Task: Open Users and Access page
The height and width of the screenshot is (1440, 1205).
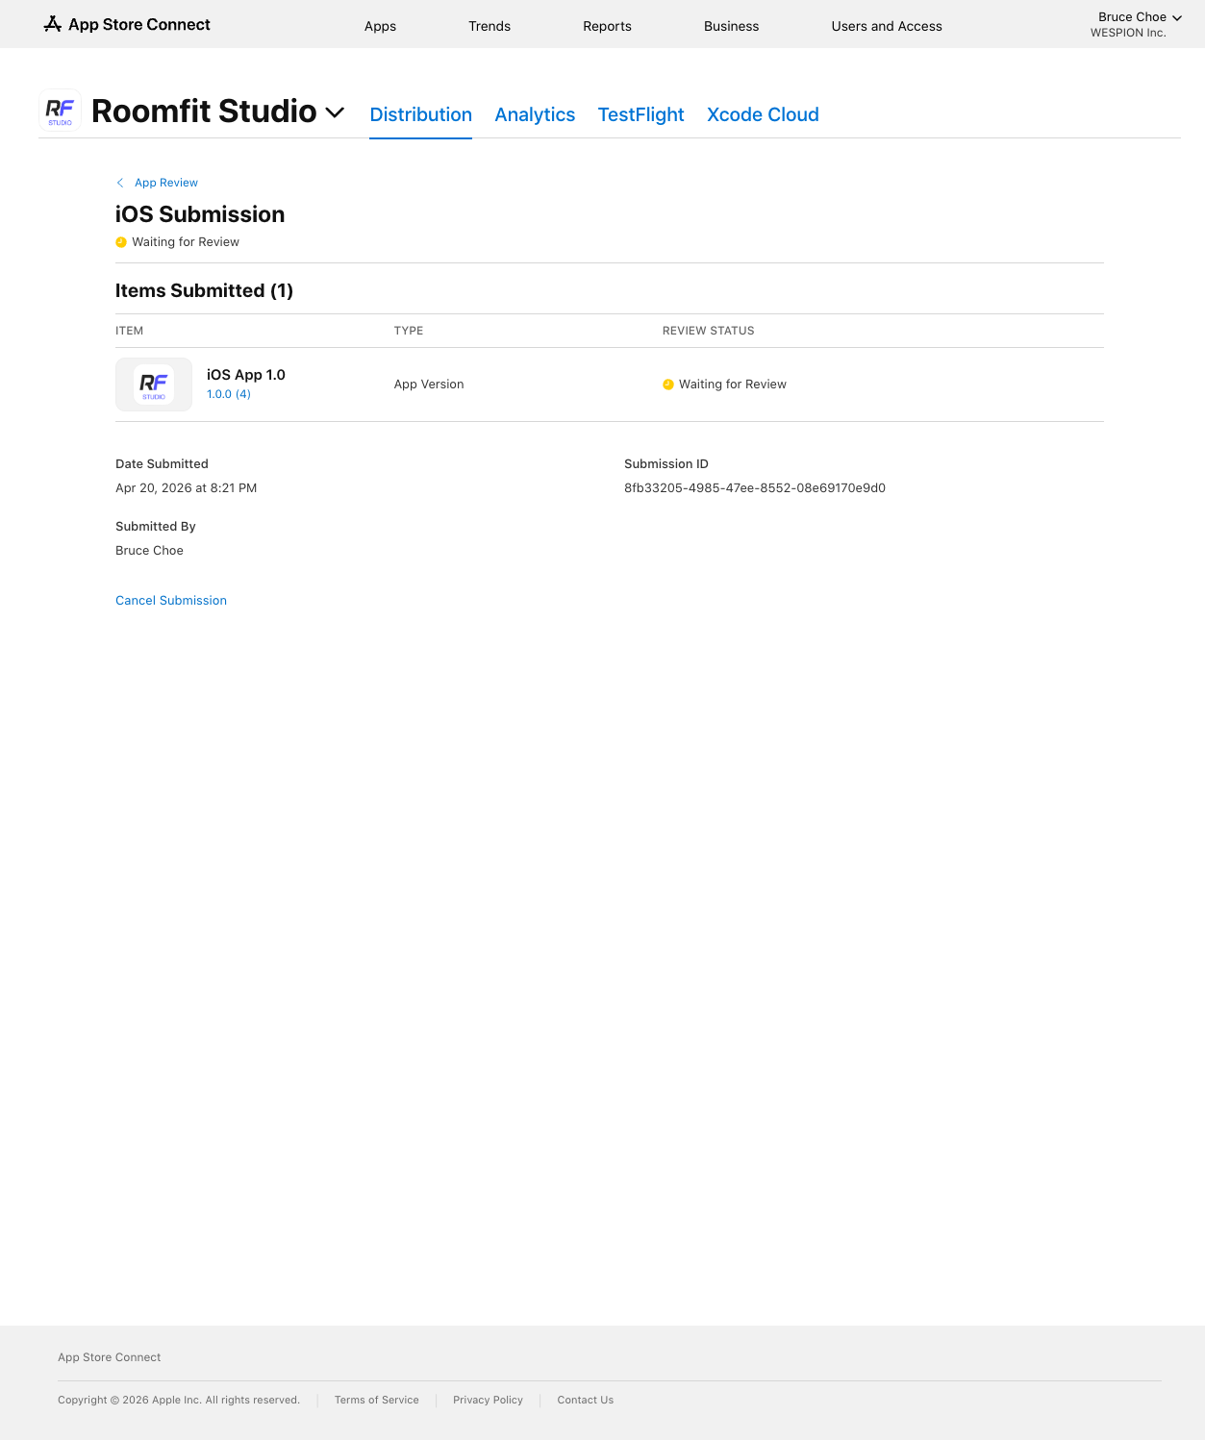Action: [x=887, y=26]
